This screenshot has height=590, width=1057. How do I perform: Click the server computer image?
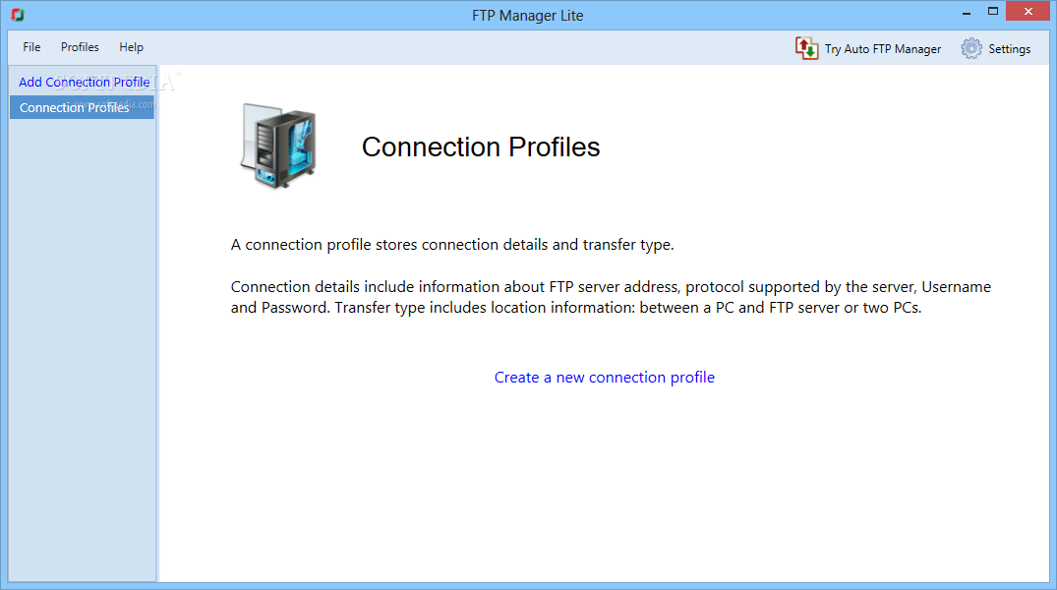coord(277,146)
